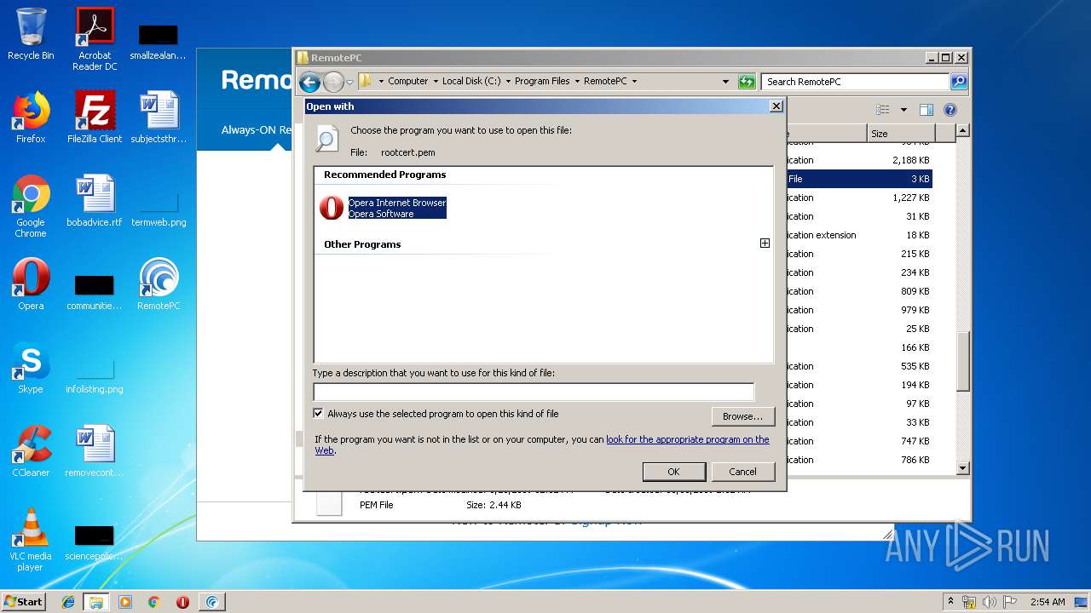Show hidden system tray icons
The width and height of the screenshot is (1091, 613).
pos(950,601)
